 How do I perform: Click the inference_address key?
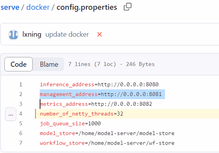click(x=67, y=84)
